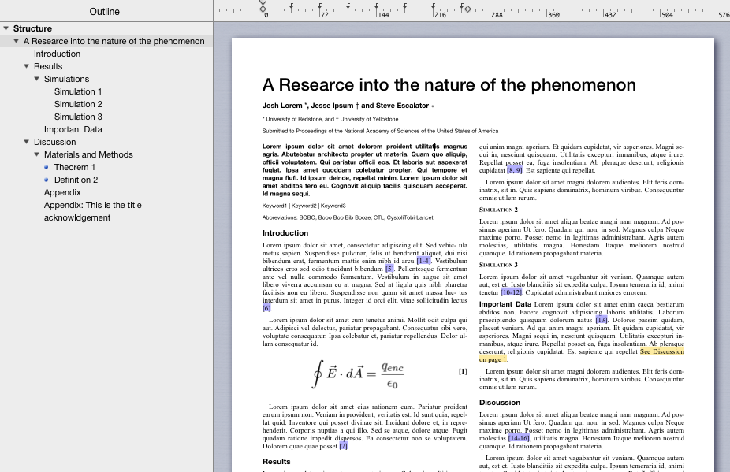730x472 pixels.
Task: Select the acknowldgement outline entry
Action: pos(77,217)
